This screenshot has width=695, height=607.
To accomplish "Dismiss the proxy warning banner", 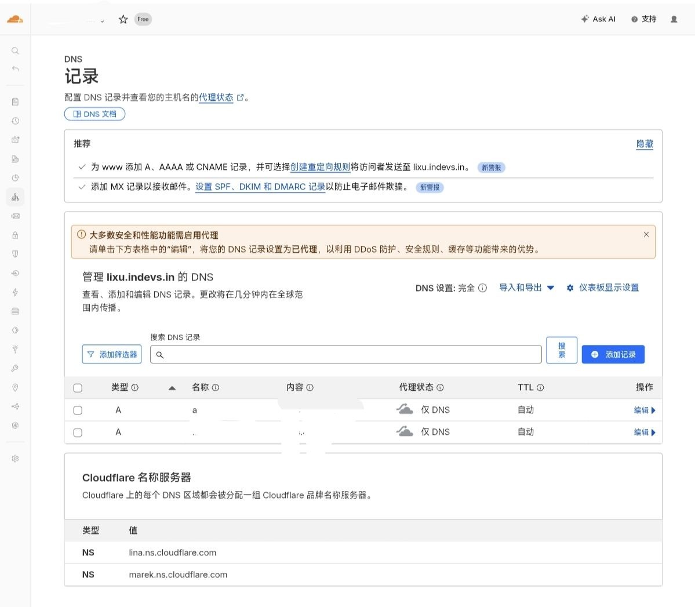I will (646, 235).
